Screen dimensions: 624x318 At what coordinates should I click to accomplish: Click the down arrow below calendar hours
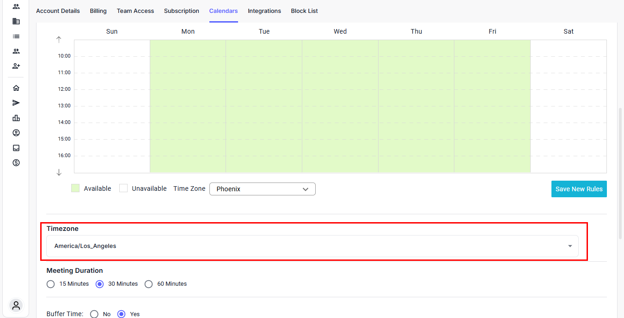59,172
